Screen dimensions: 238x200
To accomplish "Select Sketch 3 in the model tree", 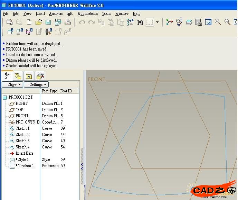I will tap(22, 141).
